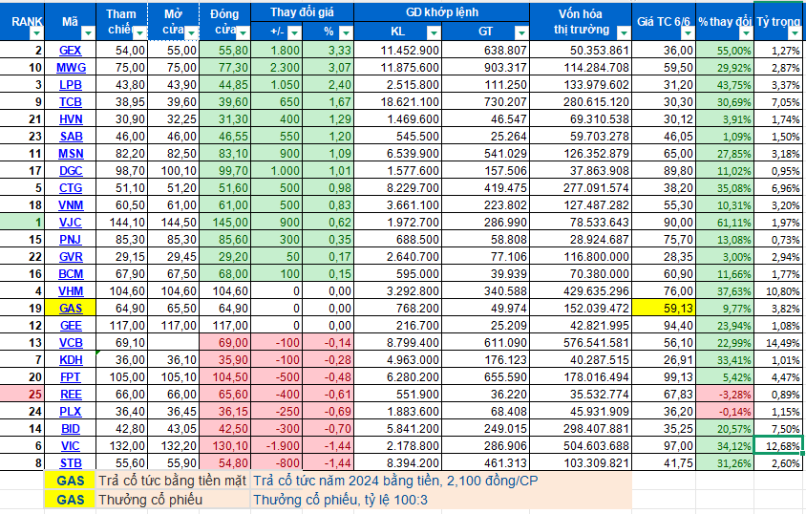
Task: Open the GEX ticker link
Action: [71, 51]
